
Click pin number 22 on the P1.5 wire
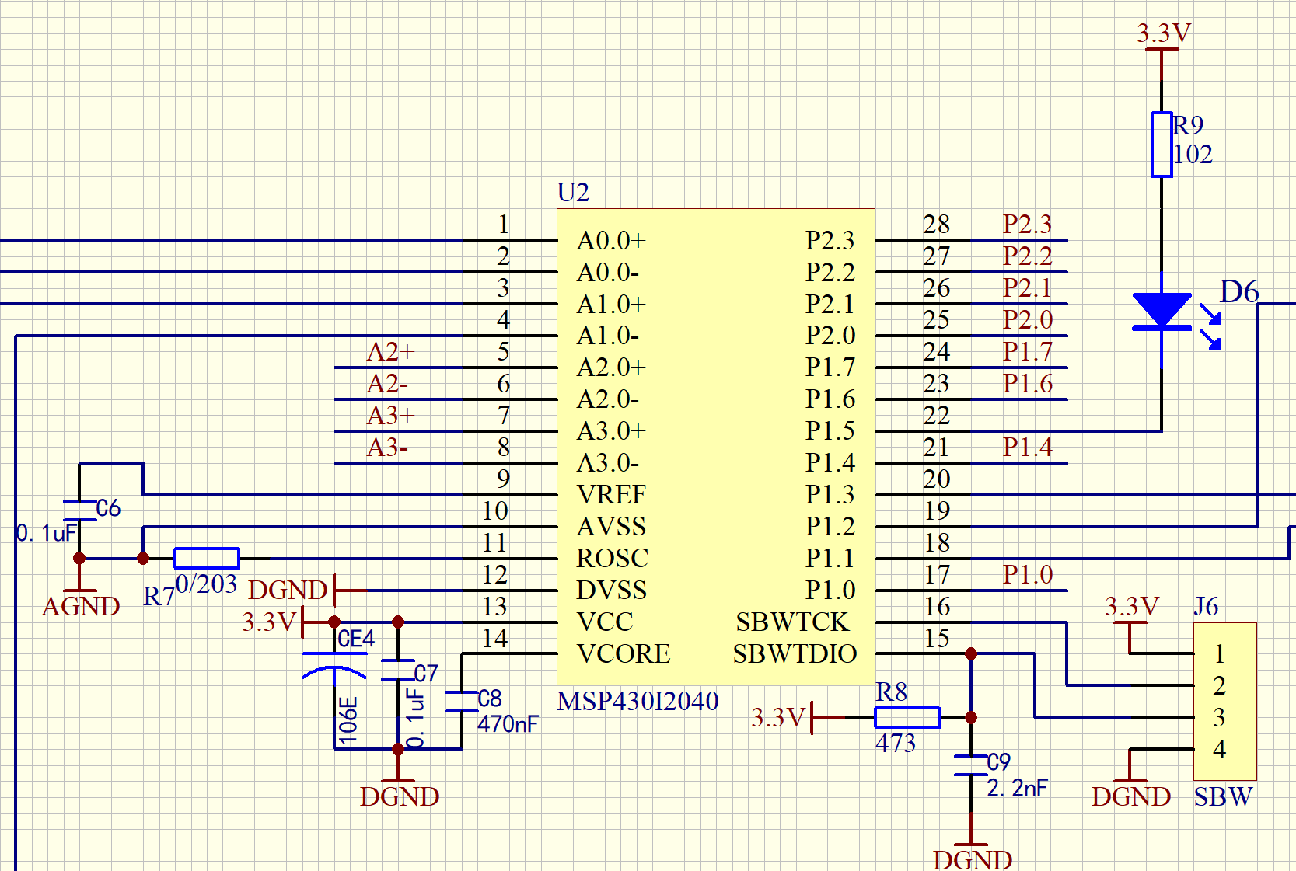(x=936, y=415)
